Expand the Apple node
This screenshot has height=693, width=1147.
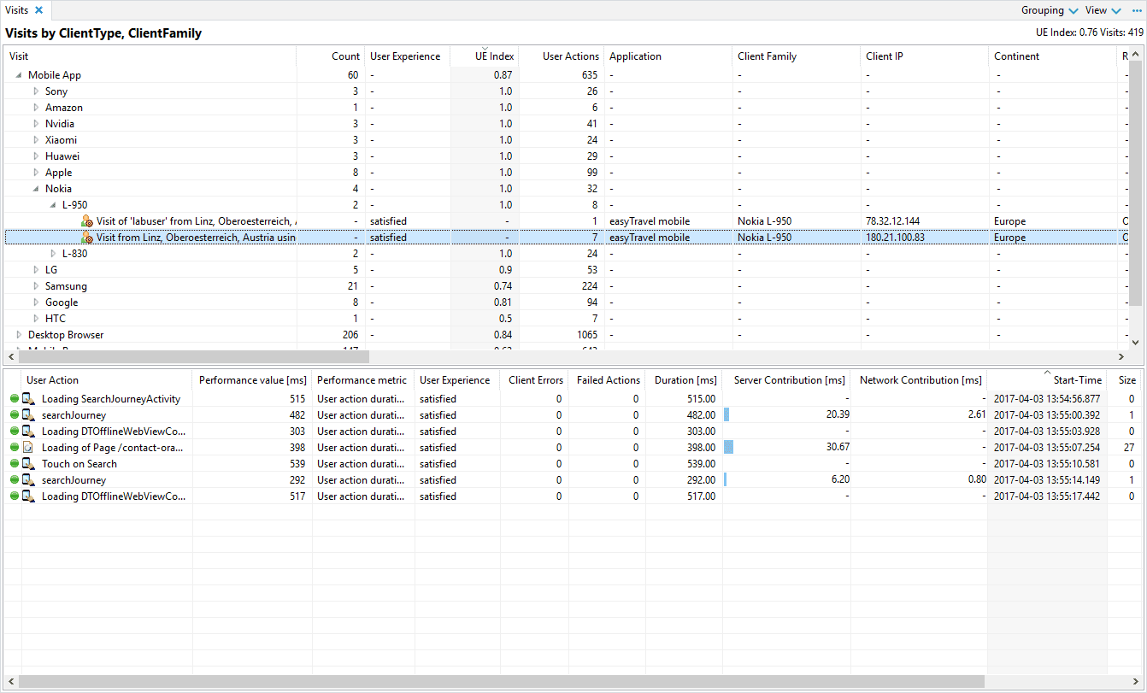[x=36, y=173]
